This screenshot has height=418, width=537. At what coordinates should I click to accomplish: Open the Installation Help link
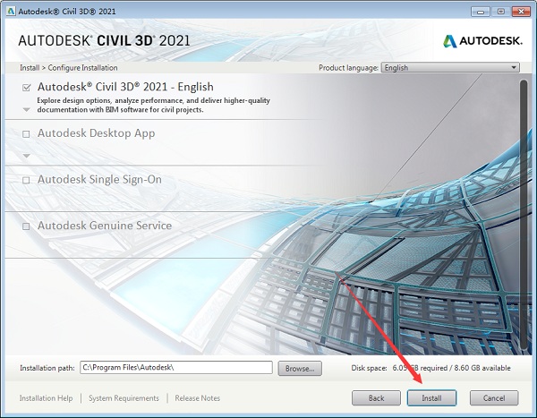(x=46, y=398)
